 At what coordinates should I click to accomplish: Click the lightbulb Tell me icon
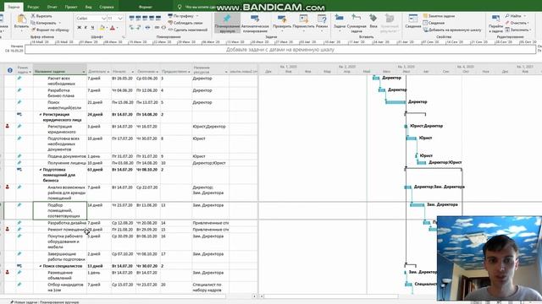[x=179, y=7]
